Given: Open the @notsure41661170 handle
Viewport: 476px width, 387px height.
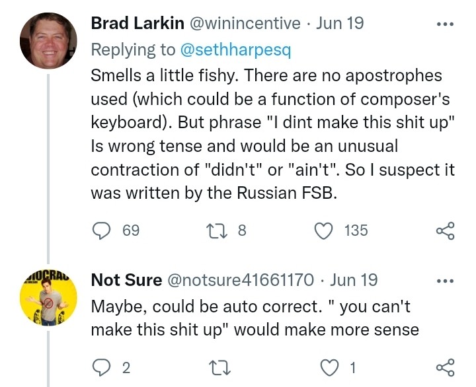Looking at the screenshot, I should pyautogui.click(x=241, y=280).
